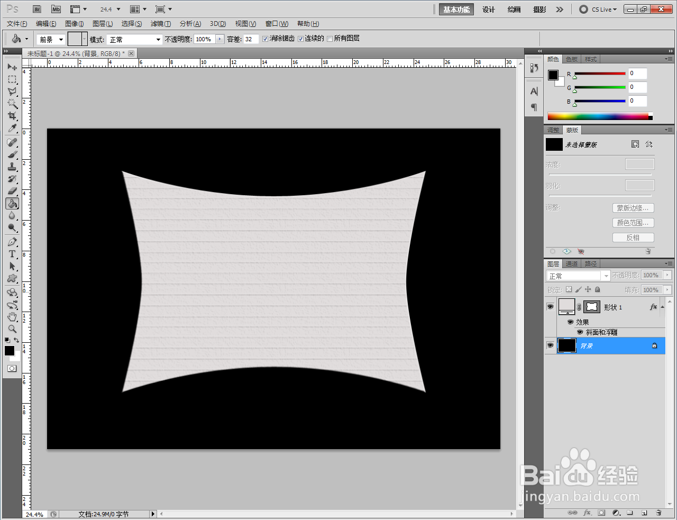Select the Clone Stamp tool
The width and height of the screenshot is (677, 520).
tap(12, 167)
